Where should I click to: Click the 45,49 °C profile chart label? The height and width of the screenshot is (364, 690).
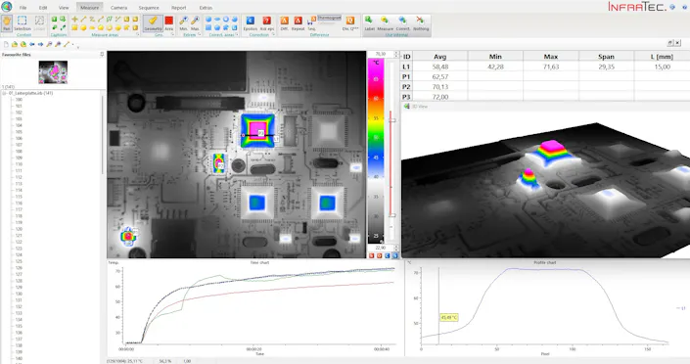tap(449, 317)
